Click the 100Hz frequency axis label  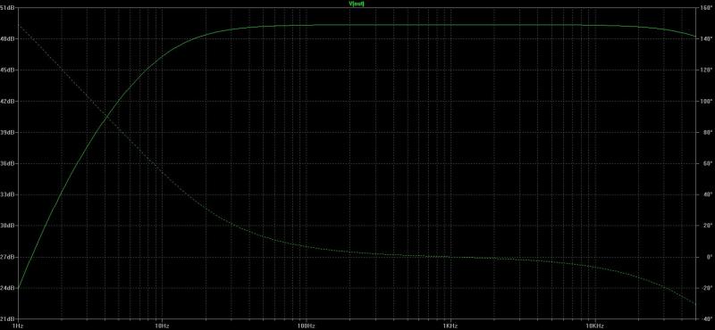[307, 326]
